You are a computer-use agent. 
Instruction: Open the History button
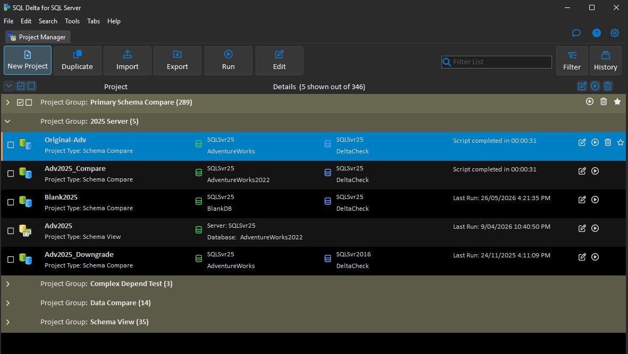605,61
